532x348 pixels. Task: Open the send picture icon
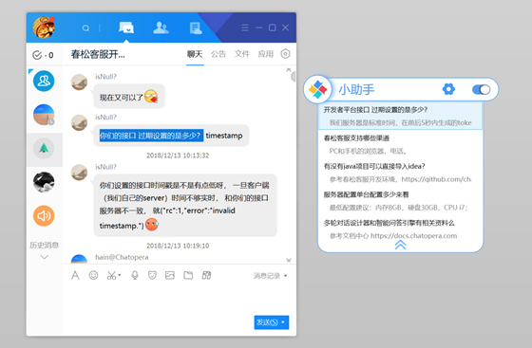170,275
